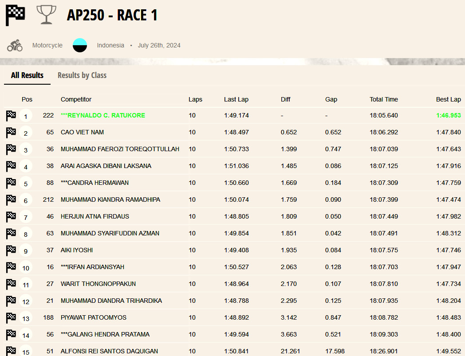
Task: Click the Indonesia circular flag swatch
Action: [x=80, y=45]
